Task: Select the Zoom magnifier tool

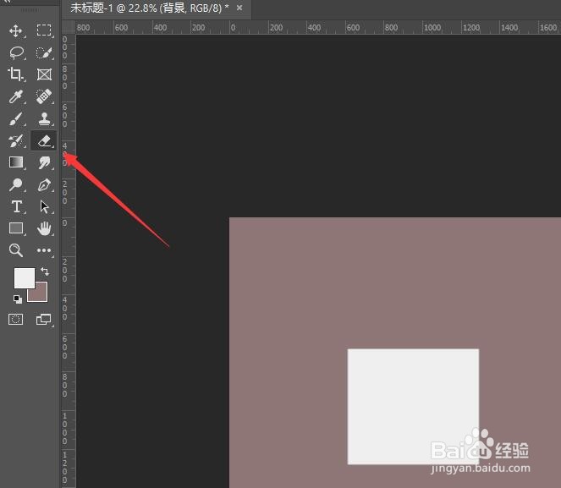Action: 16,250
